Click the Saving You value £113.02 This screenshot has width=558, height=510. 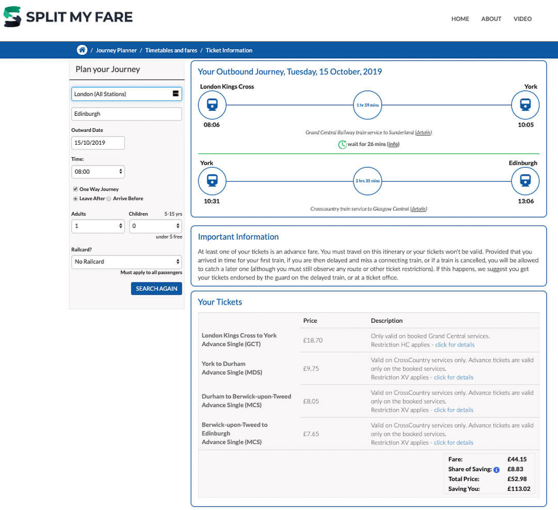519,489
